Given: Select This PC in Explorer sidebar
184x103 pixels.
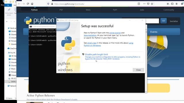Looking at the screenshot, I should click(11, 53).
